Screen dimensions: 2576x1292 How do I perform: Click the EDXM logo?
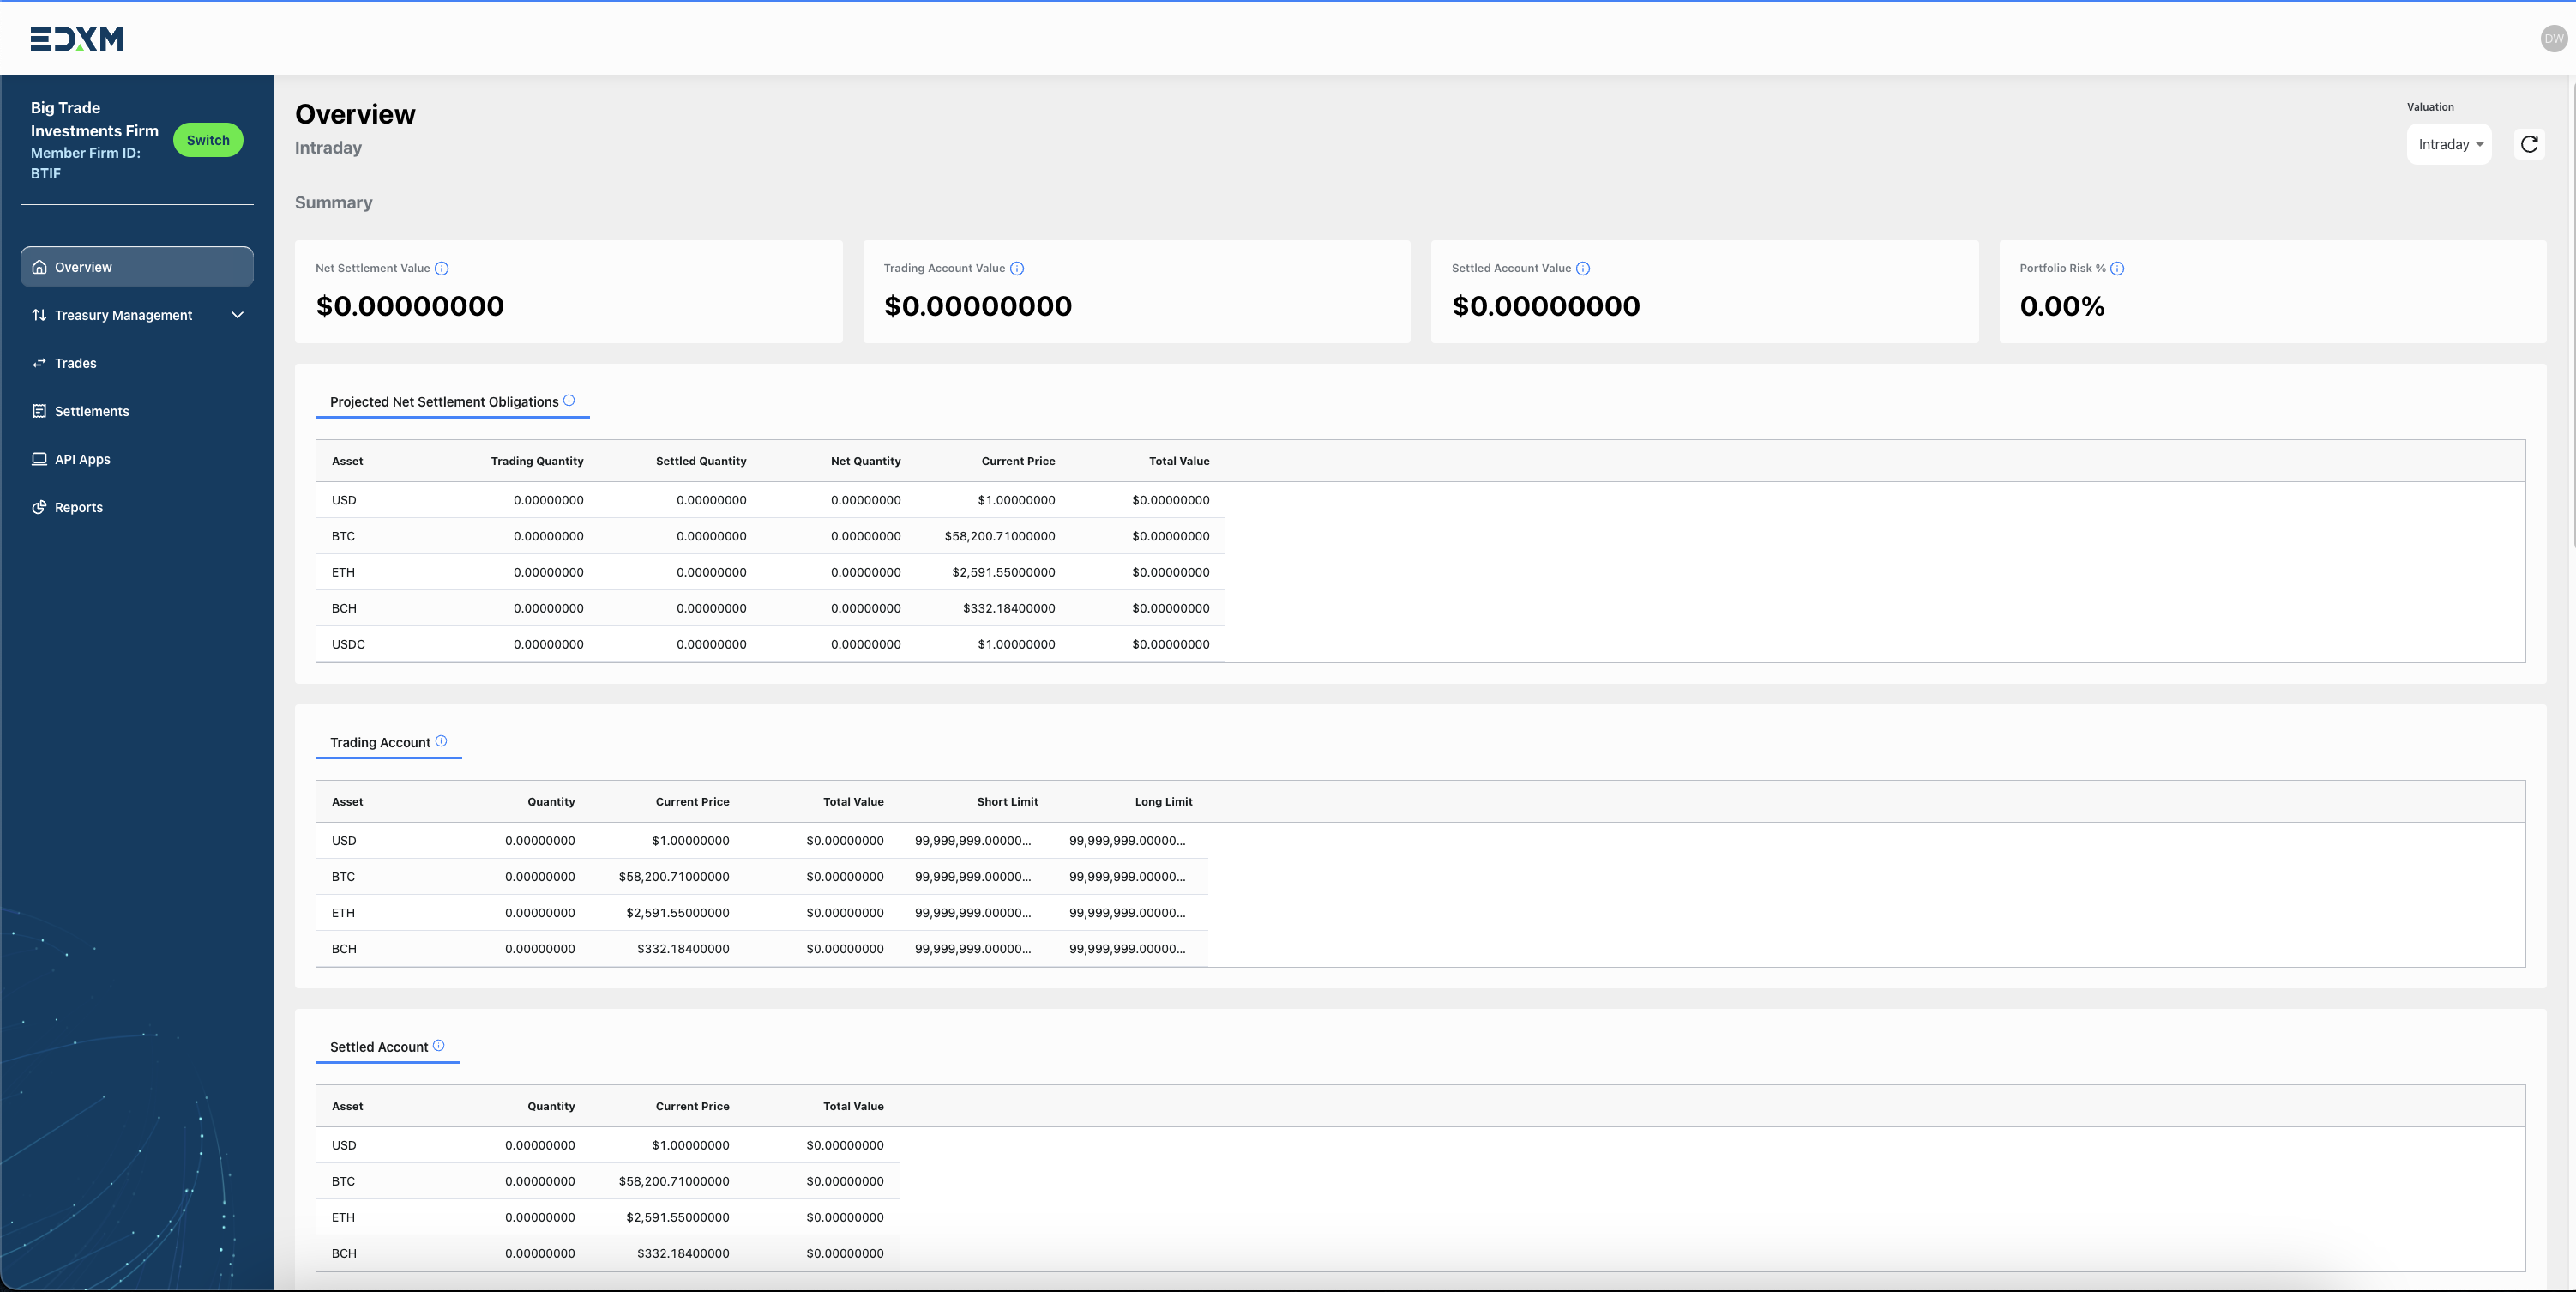(77, 39)
